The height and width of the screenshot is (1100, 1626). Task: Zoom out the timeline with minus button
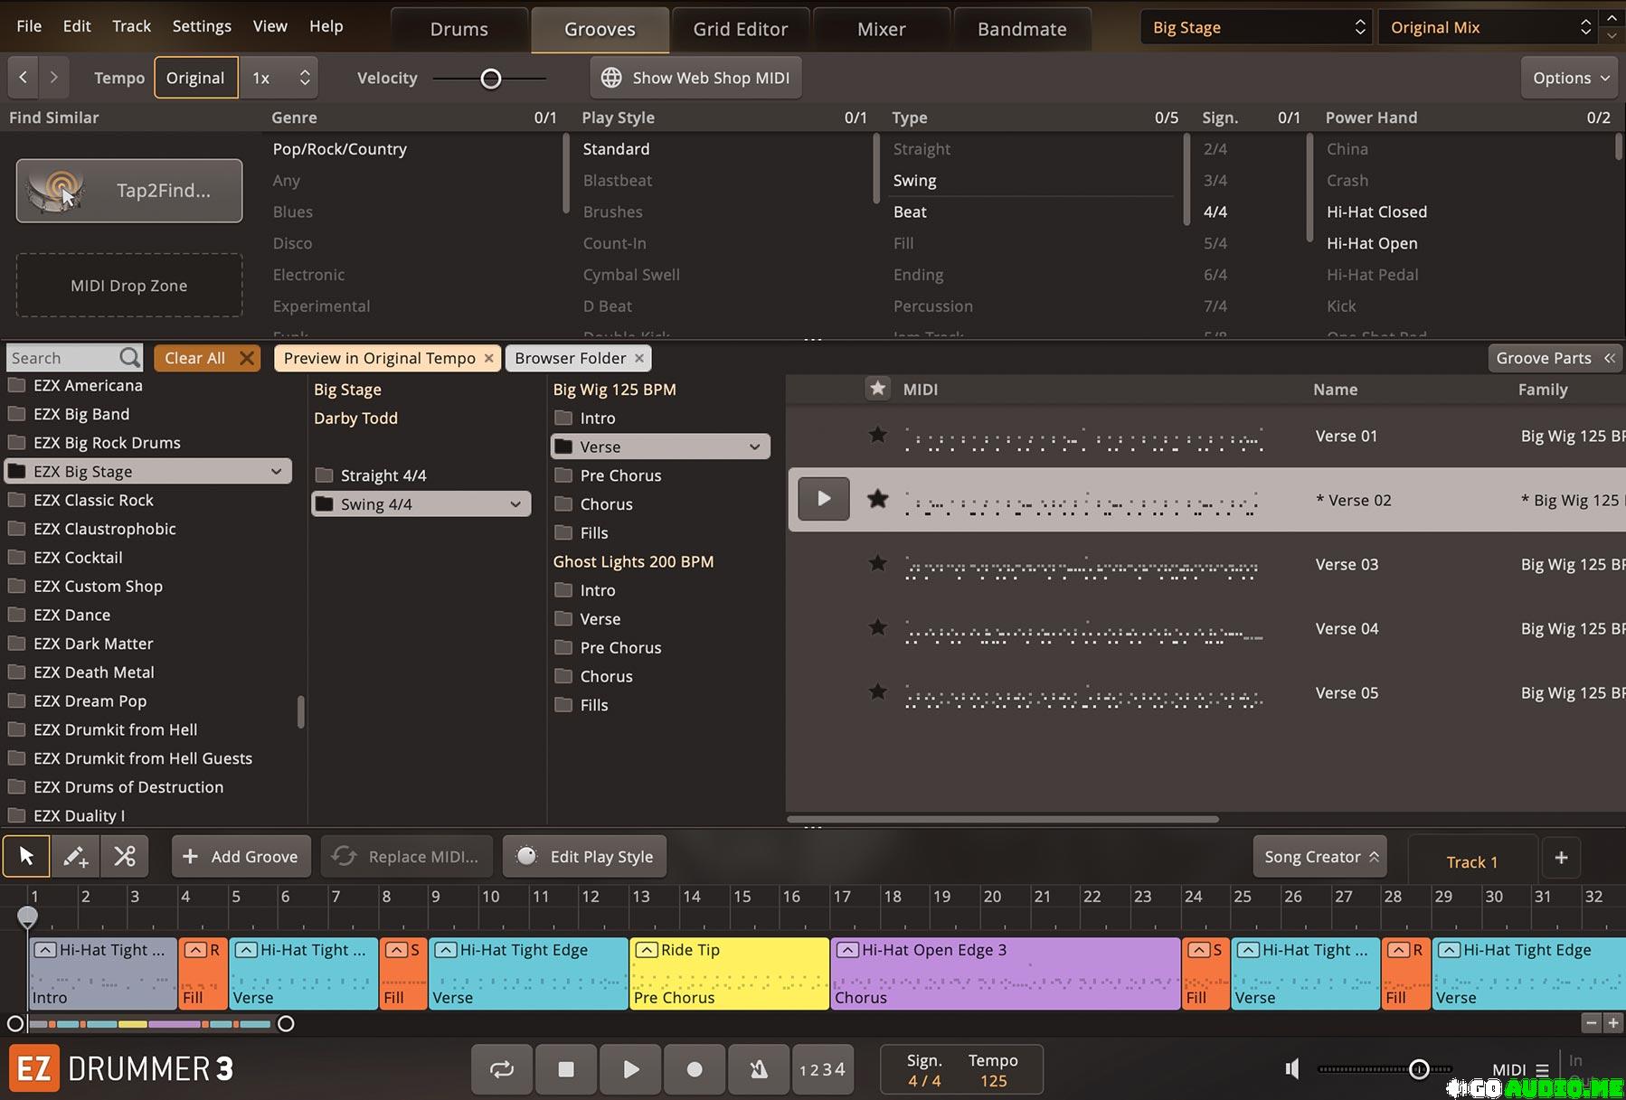pos(1592,1023)
